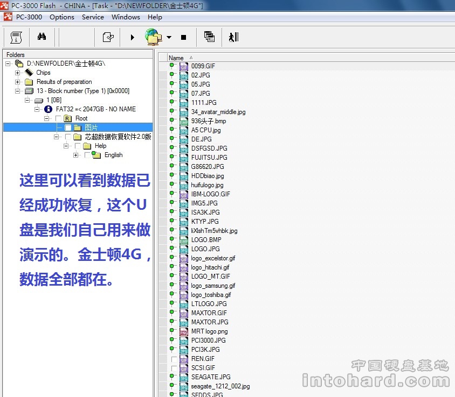Open the Help menu
This screenshot has width=455, height=397.
pos(155,17)
